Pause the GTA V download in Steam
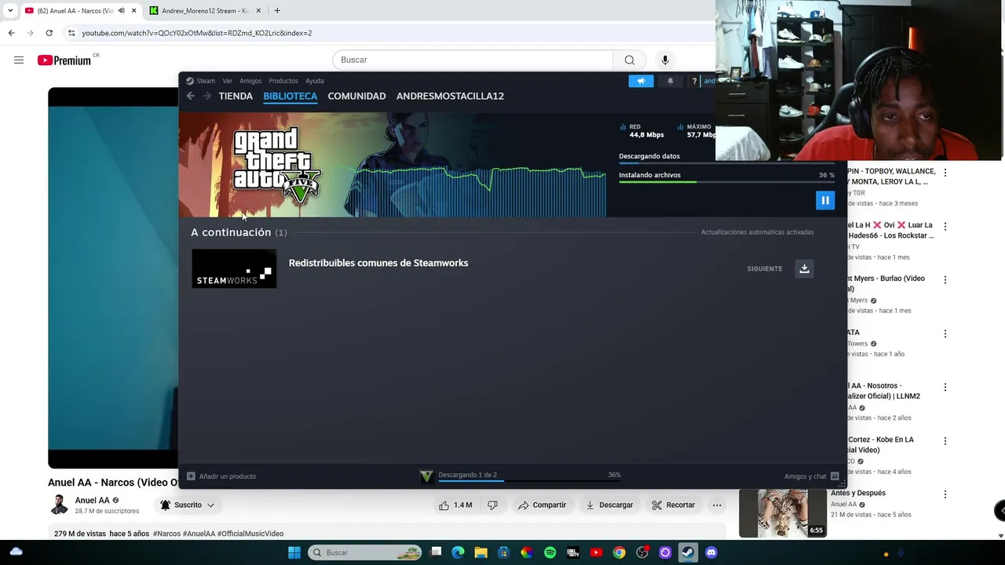This screenshot has width=1005, height=565. point(825,200)
